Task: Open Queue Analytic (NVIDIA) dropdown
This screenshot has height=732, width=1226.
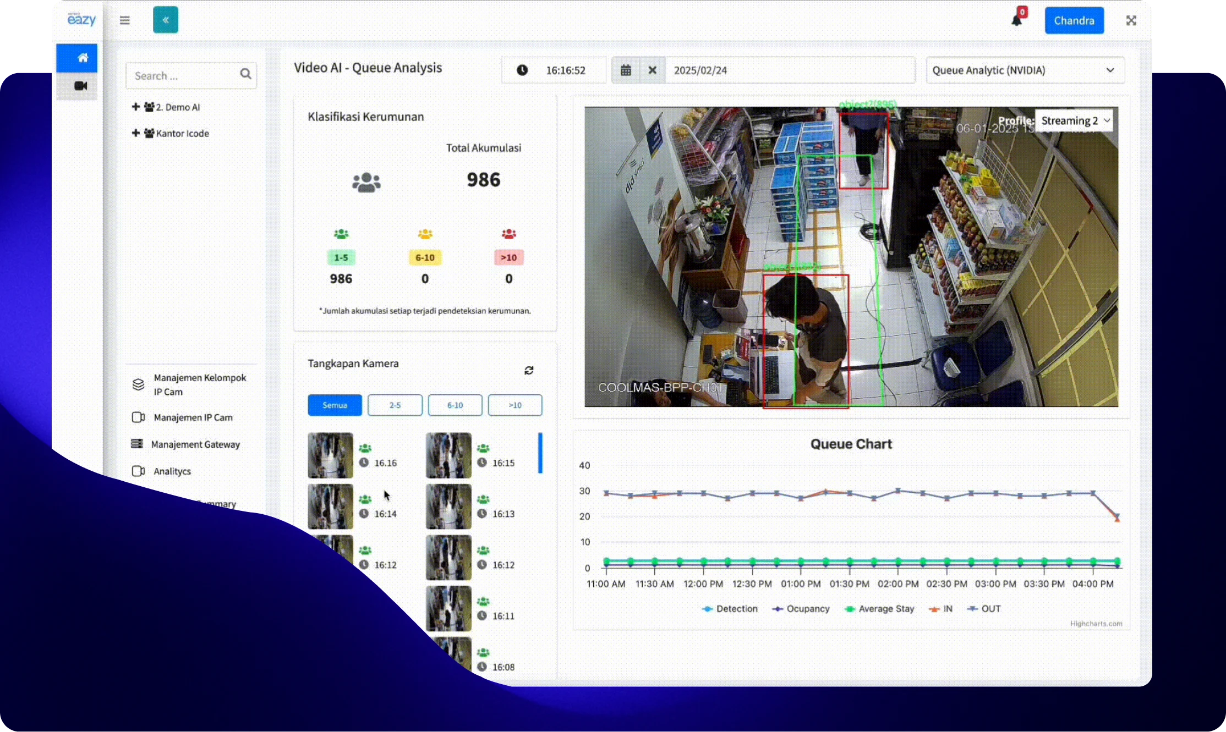Action: click(1025, 70)
